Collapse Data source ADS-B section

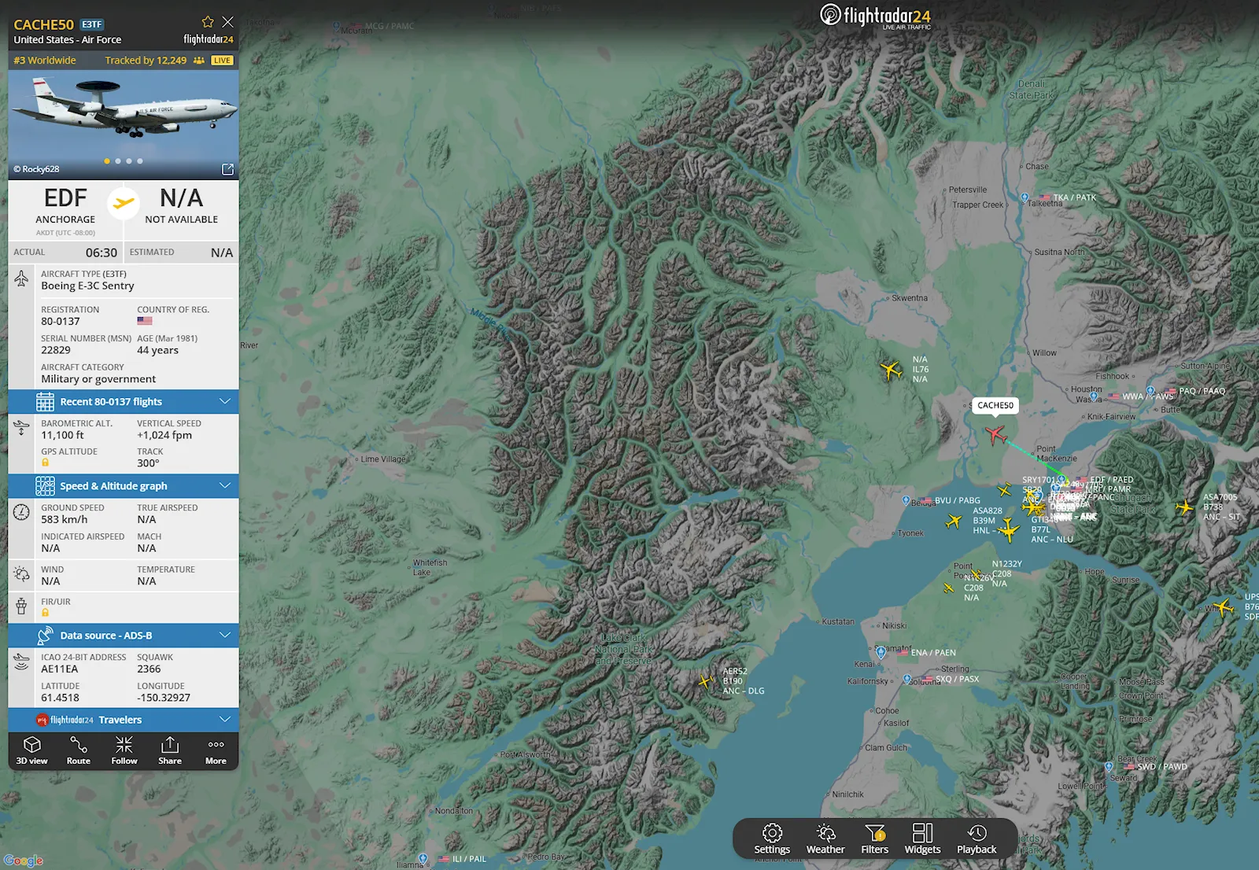tap(124, 636)
